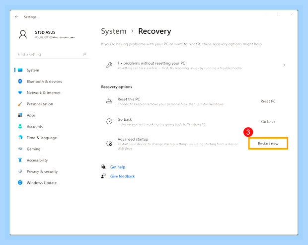Focus the Find a setting search box
The image size is (308, 245).
point(52,54)
